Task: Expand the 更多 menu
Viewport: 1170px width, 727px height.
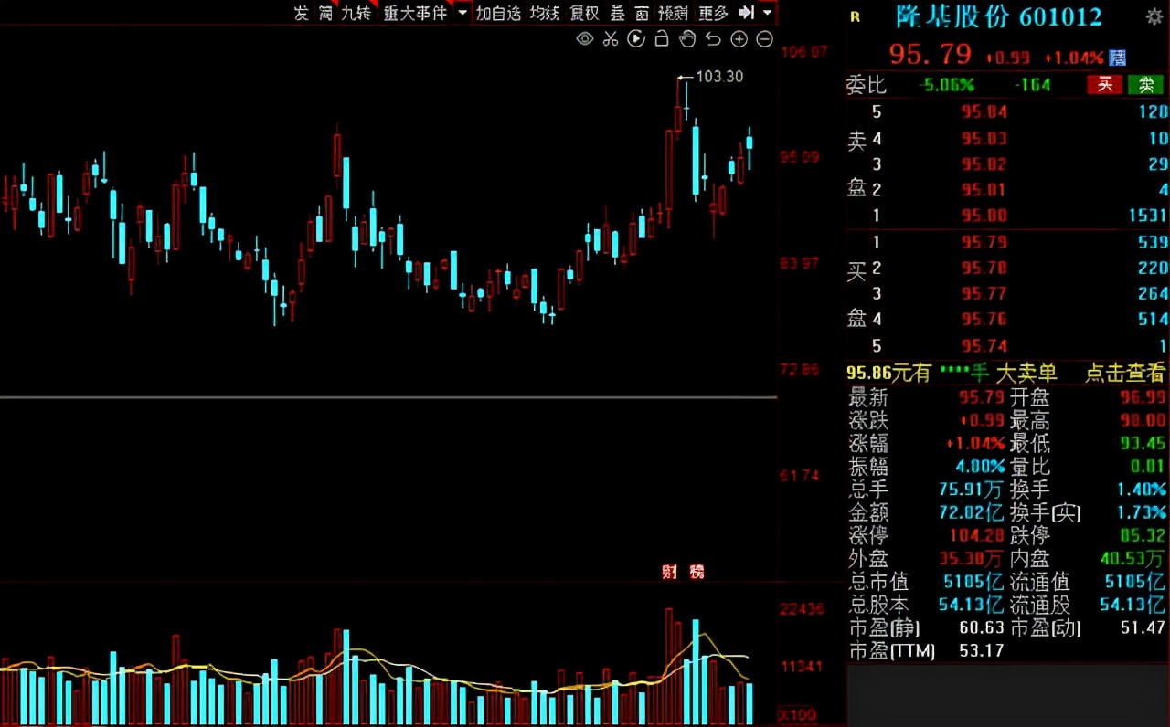Action: (713, 13)
